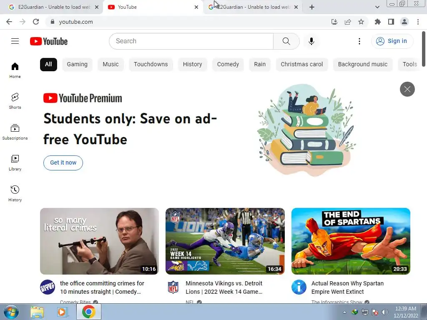The width and height of the screenshot is (427, 320).
Task: Open the Vikings vs. Lions highlights thumbnail
Action: tap(225, 241)
